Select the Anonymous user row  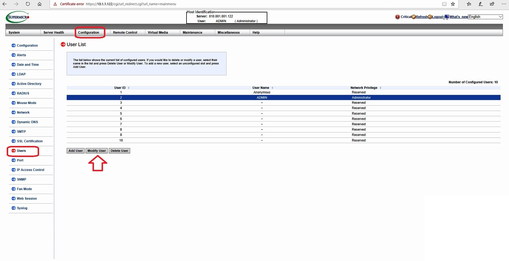tap(283, 92)
